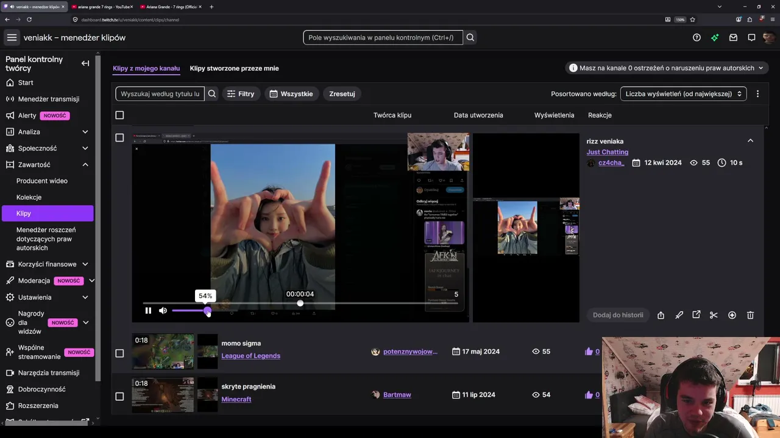Open the whispers chat bubble icon
780x438 pixels.
tap(751, 38)
